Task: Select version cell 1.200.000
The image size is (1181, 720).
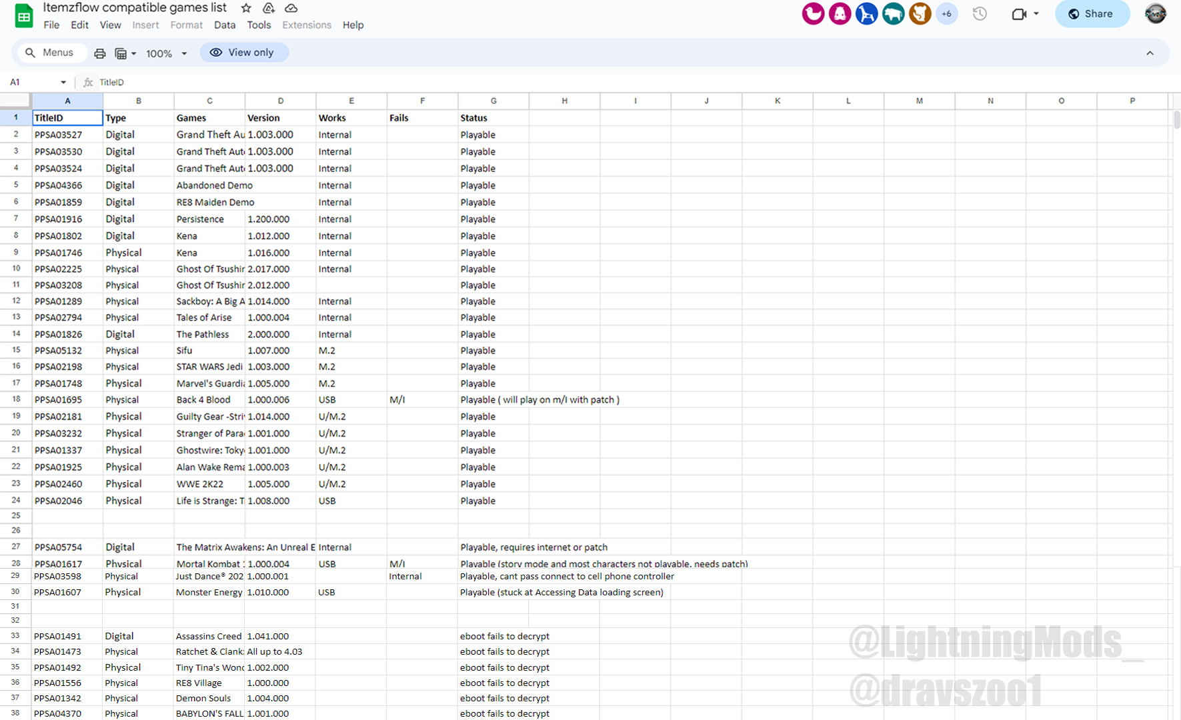Action: pos(280,219)
